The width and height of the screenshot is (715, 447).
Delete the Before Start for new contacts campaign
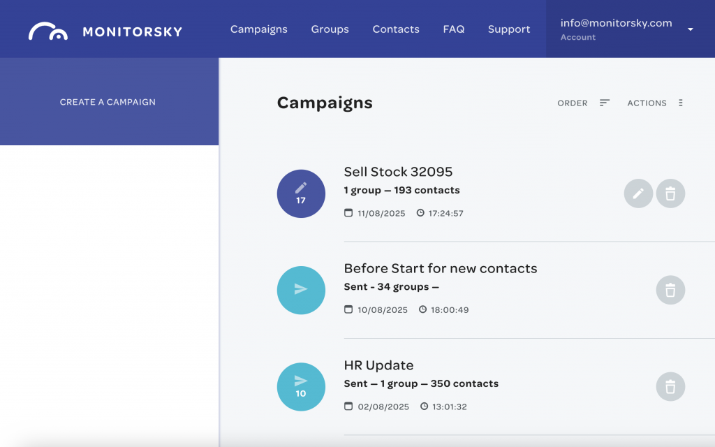coord(670,290)
